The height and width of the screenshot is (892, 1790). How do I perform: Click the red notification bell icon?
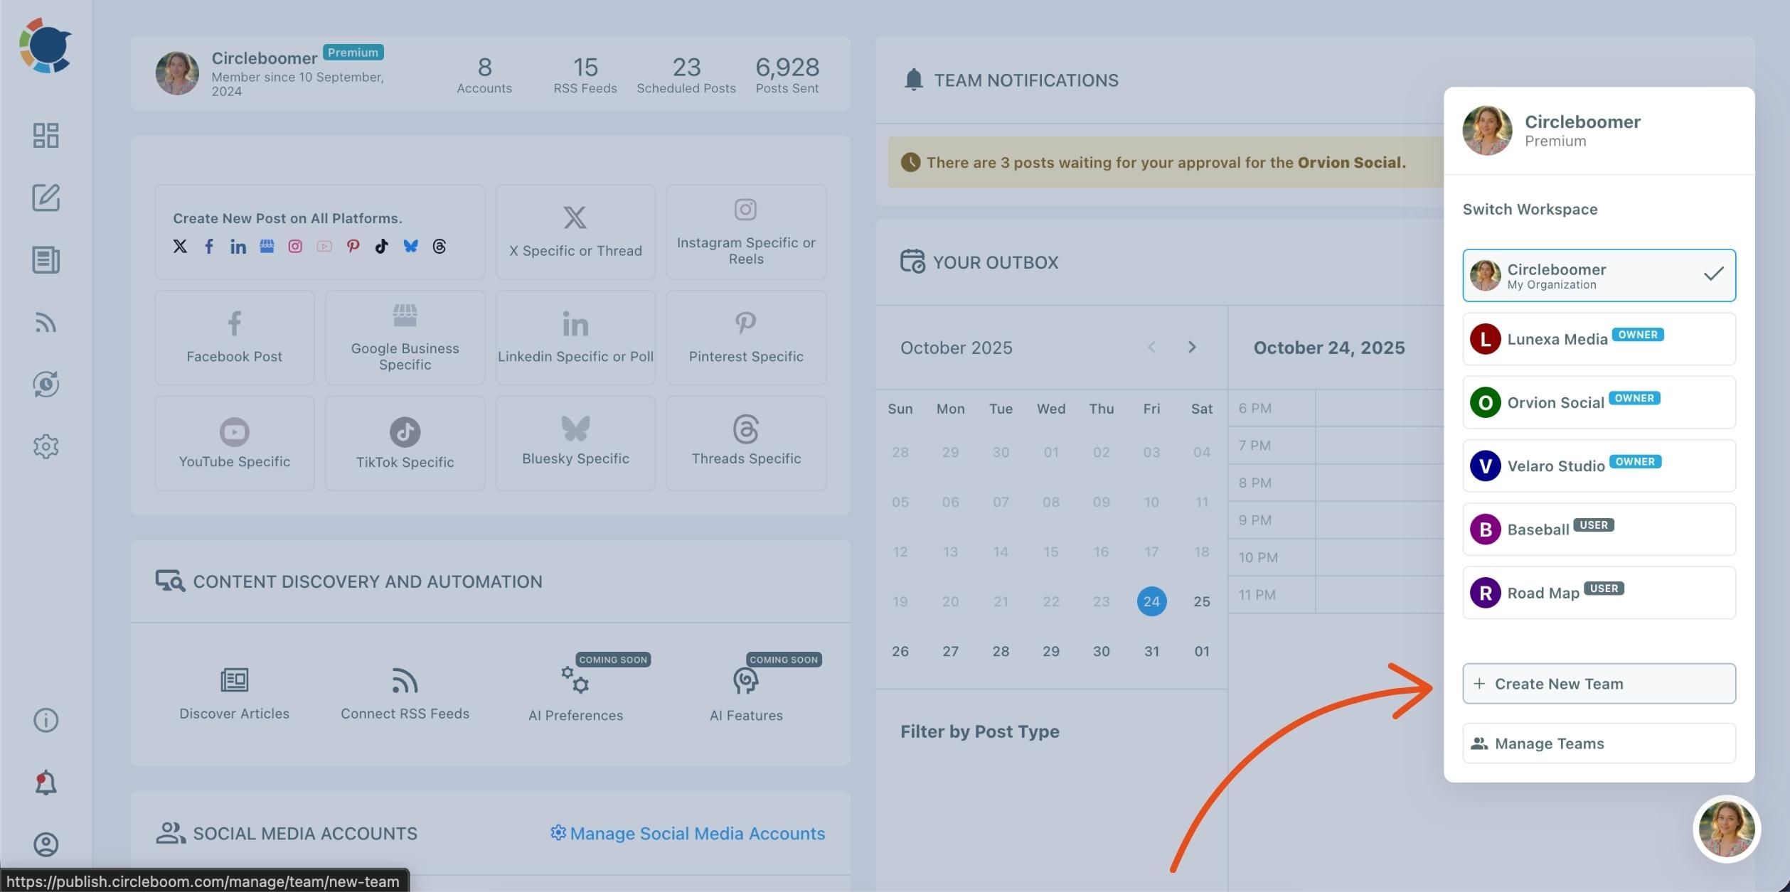click(46, 783)
